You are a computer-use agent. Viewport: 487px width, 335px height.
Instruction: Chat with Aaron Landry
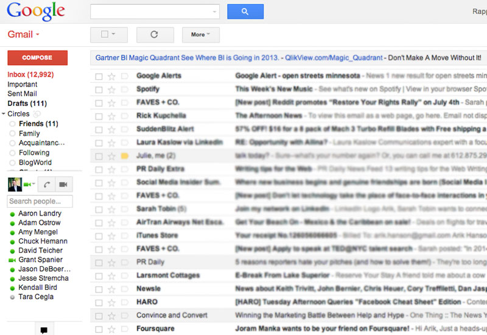coord(40,214)
